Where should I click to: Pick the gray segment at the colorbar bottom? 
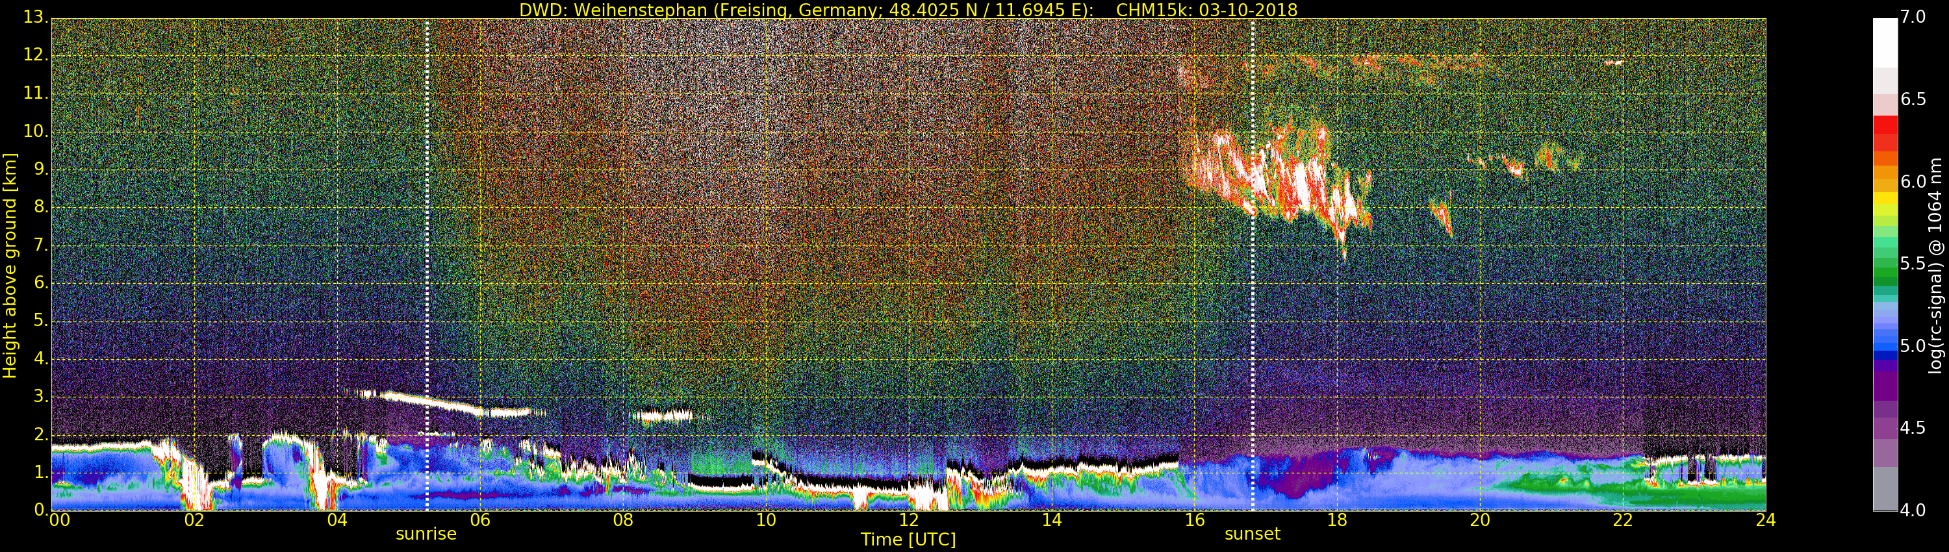click(1885, 488)
